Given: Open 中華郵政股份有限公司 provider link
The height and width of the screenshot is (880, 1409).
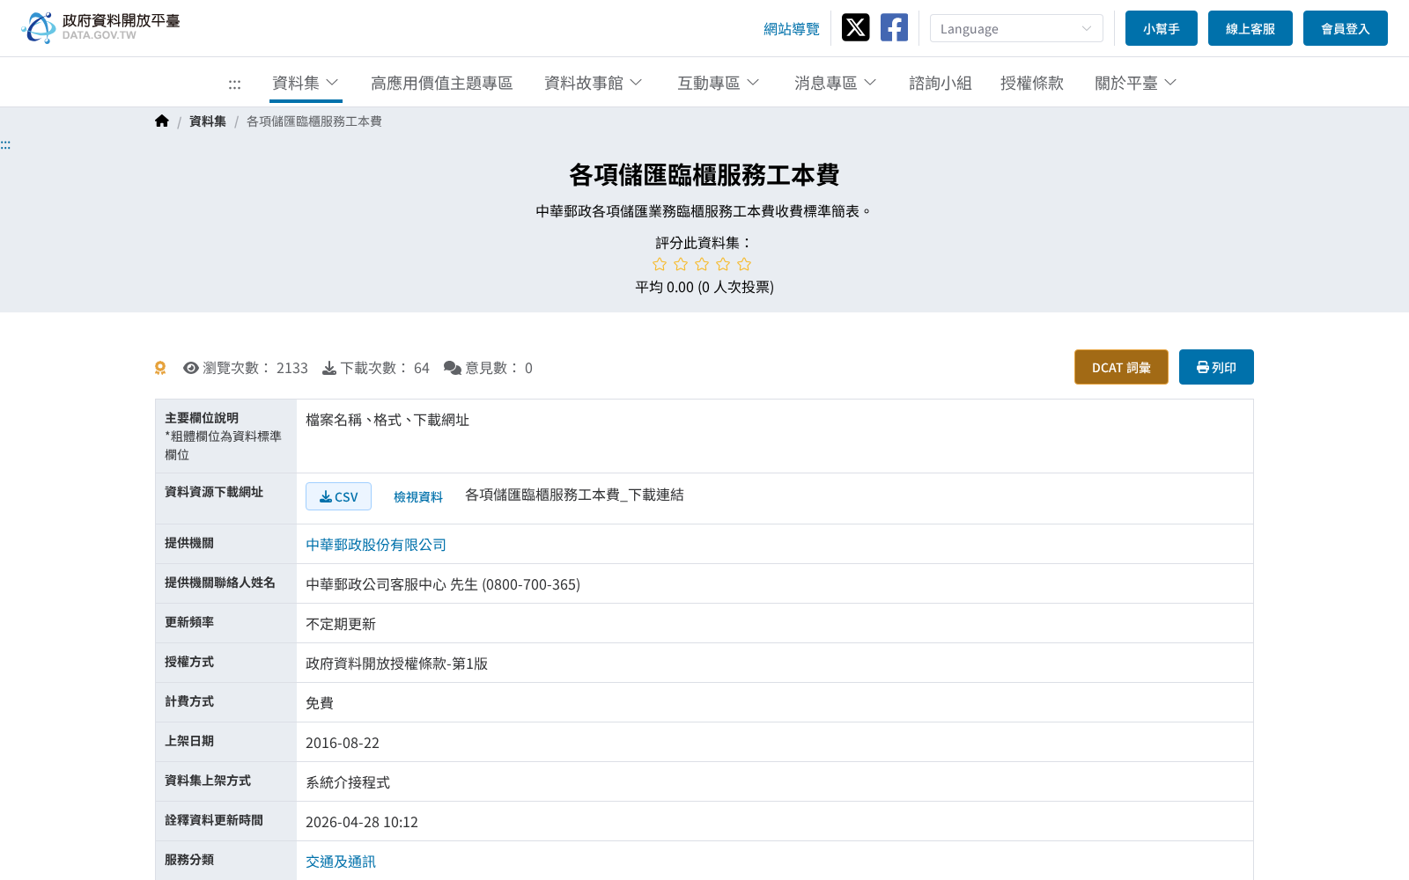Looking at the screenshot, I should (376, 545).
